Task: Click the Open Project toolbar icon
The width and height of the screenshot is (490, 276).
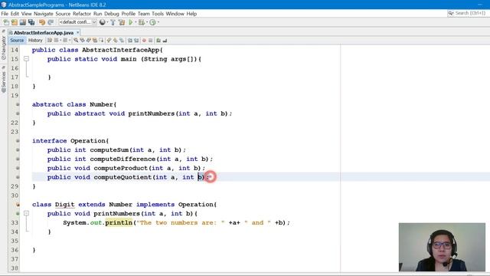Action: [x=23, y=22]
